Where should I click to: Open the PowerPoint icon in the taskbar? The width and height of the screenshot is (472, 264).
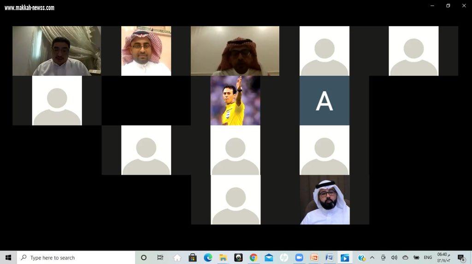314,258
